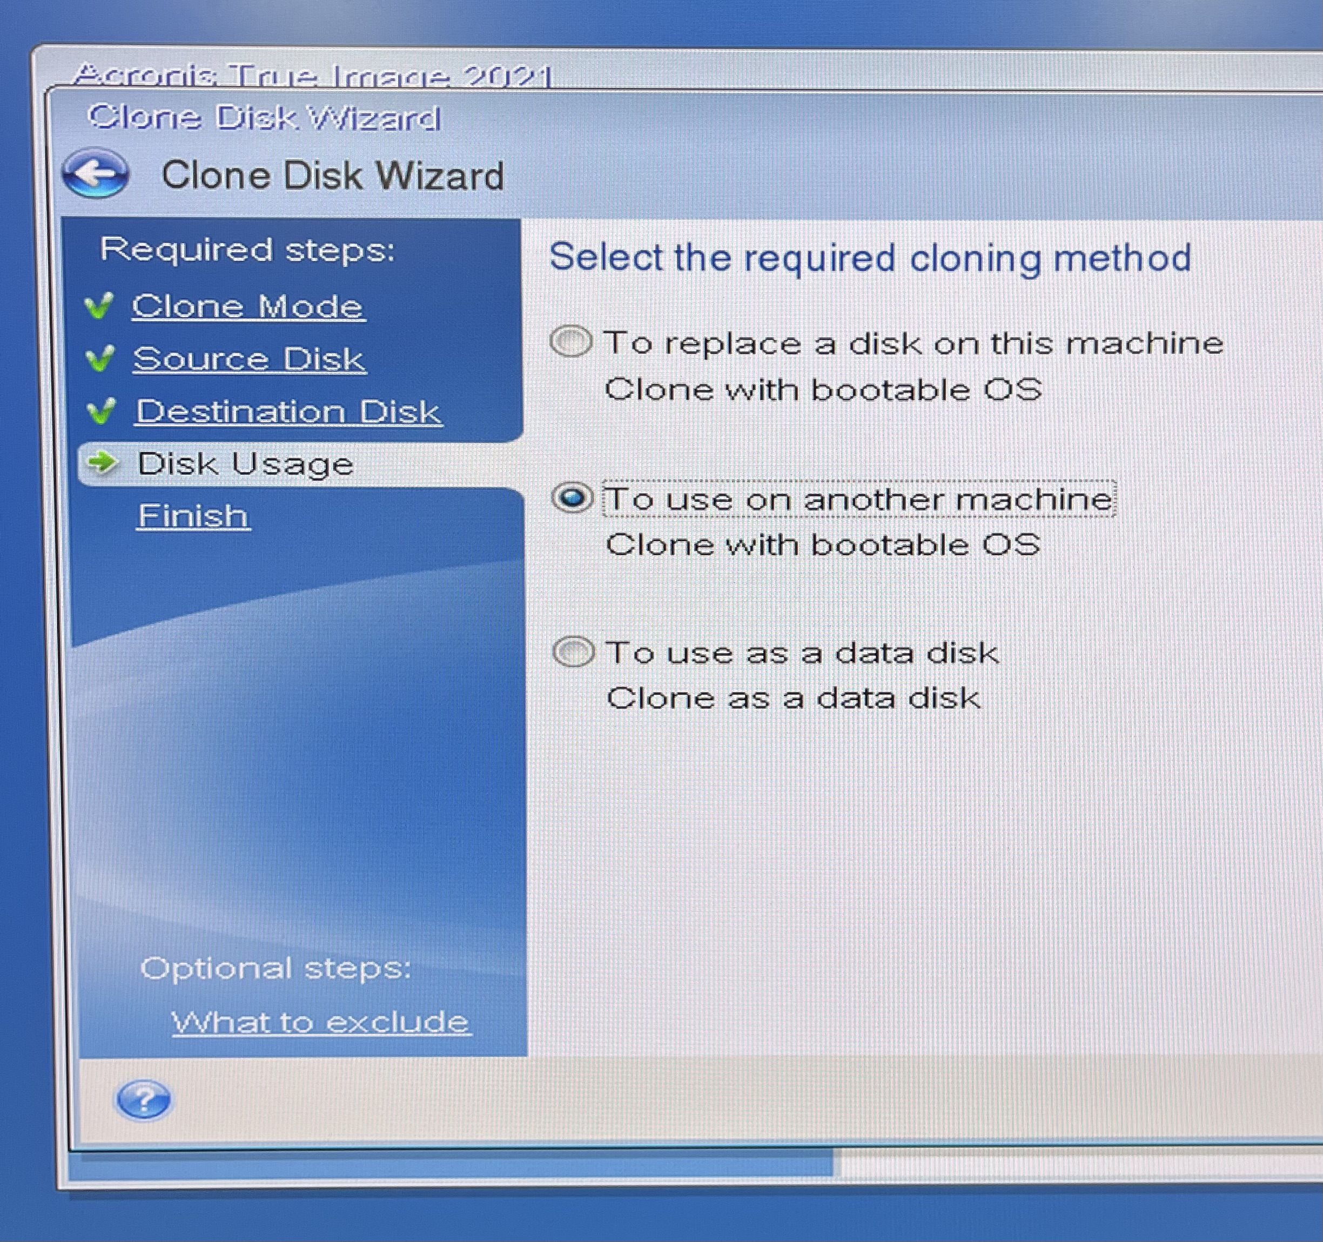The height and width of the screenshot is (1242, 1323).
Task: Click the green checkmark beside Clone Mode
Action: click(x=100, y=306)
